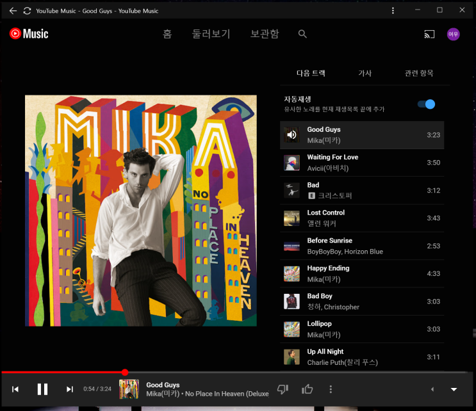Click the back arrow in title bar
Image resolution: width=476 pixels, height=411 pixels.
click(13, 11)
